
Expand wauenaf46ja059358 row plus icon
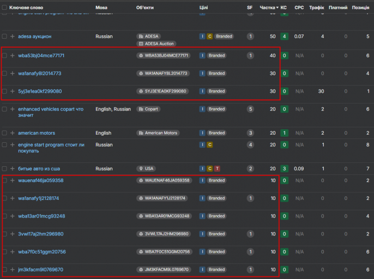pos(13,180)
